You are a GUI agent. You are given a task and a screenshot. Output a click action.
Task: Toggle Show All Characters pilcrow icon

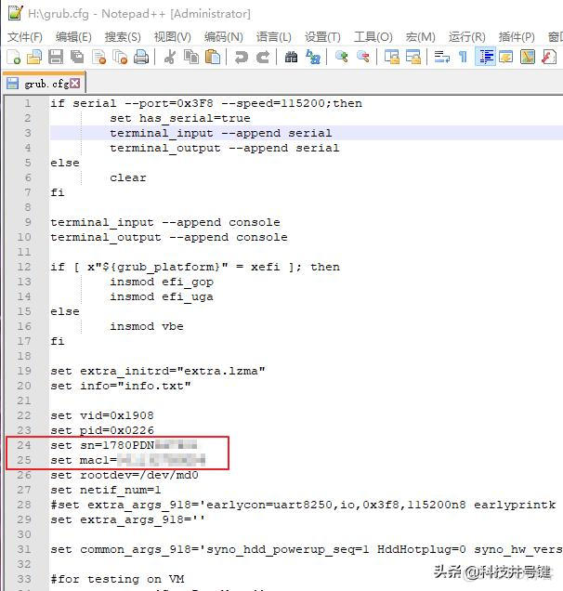[464, 57]
